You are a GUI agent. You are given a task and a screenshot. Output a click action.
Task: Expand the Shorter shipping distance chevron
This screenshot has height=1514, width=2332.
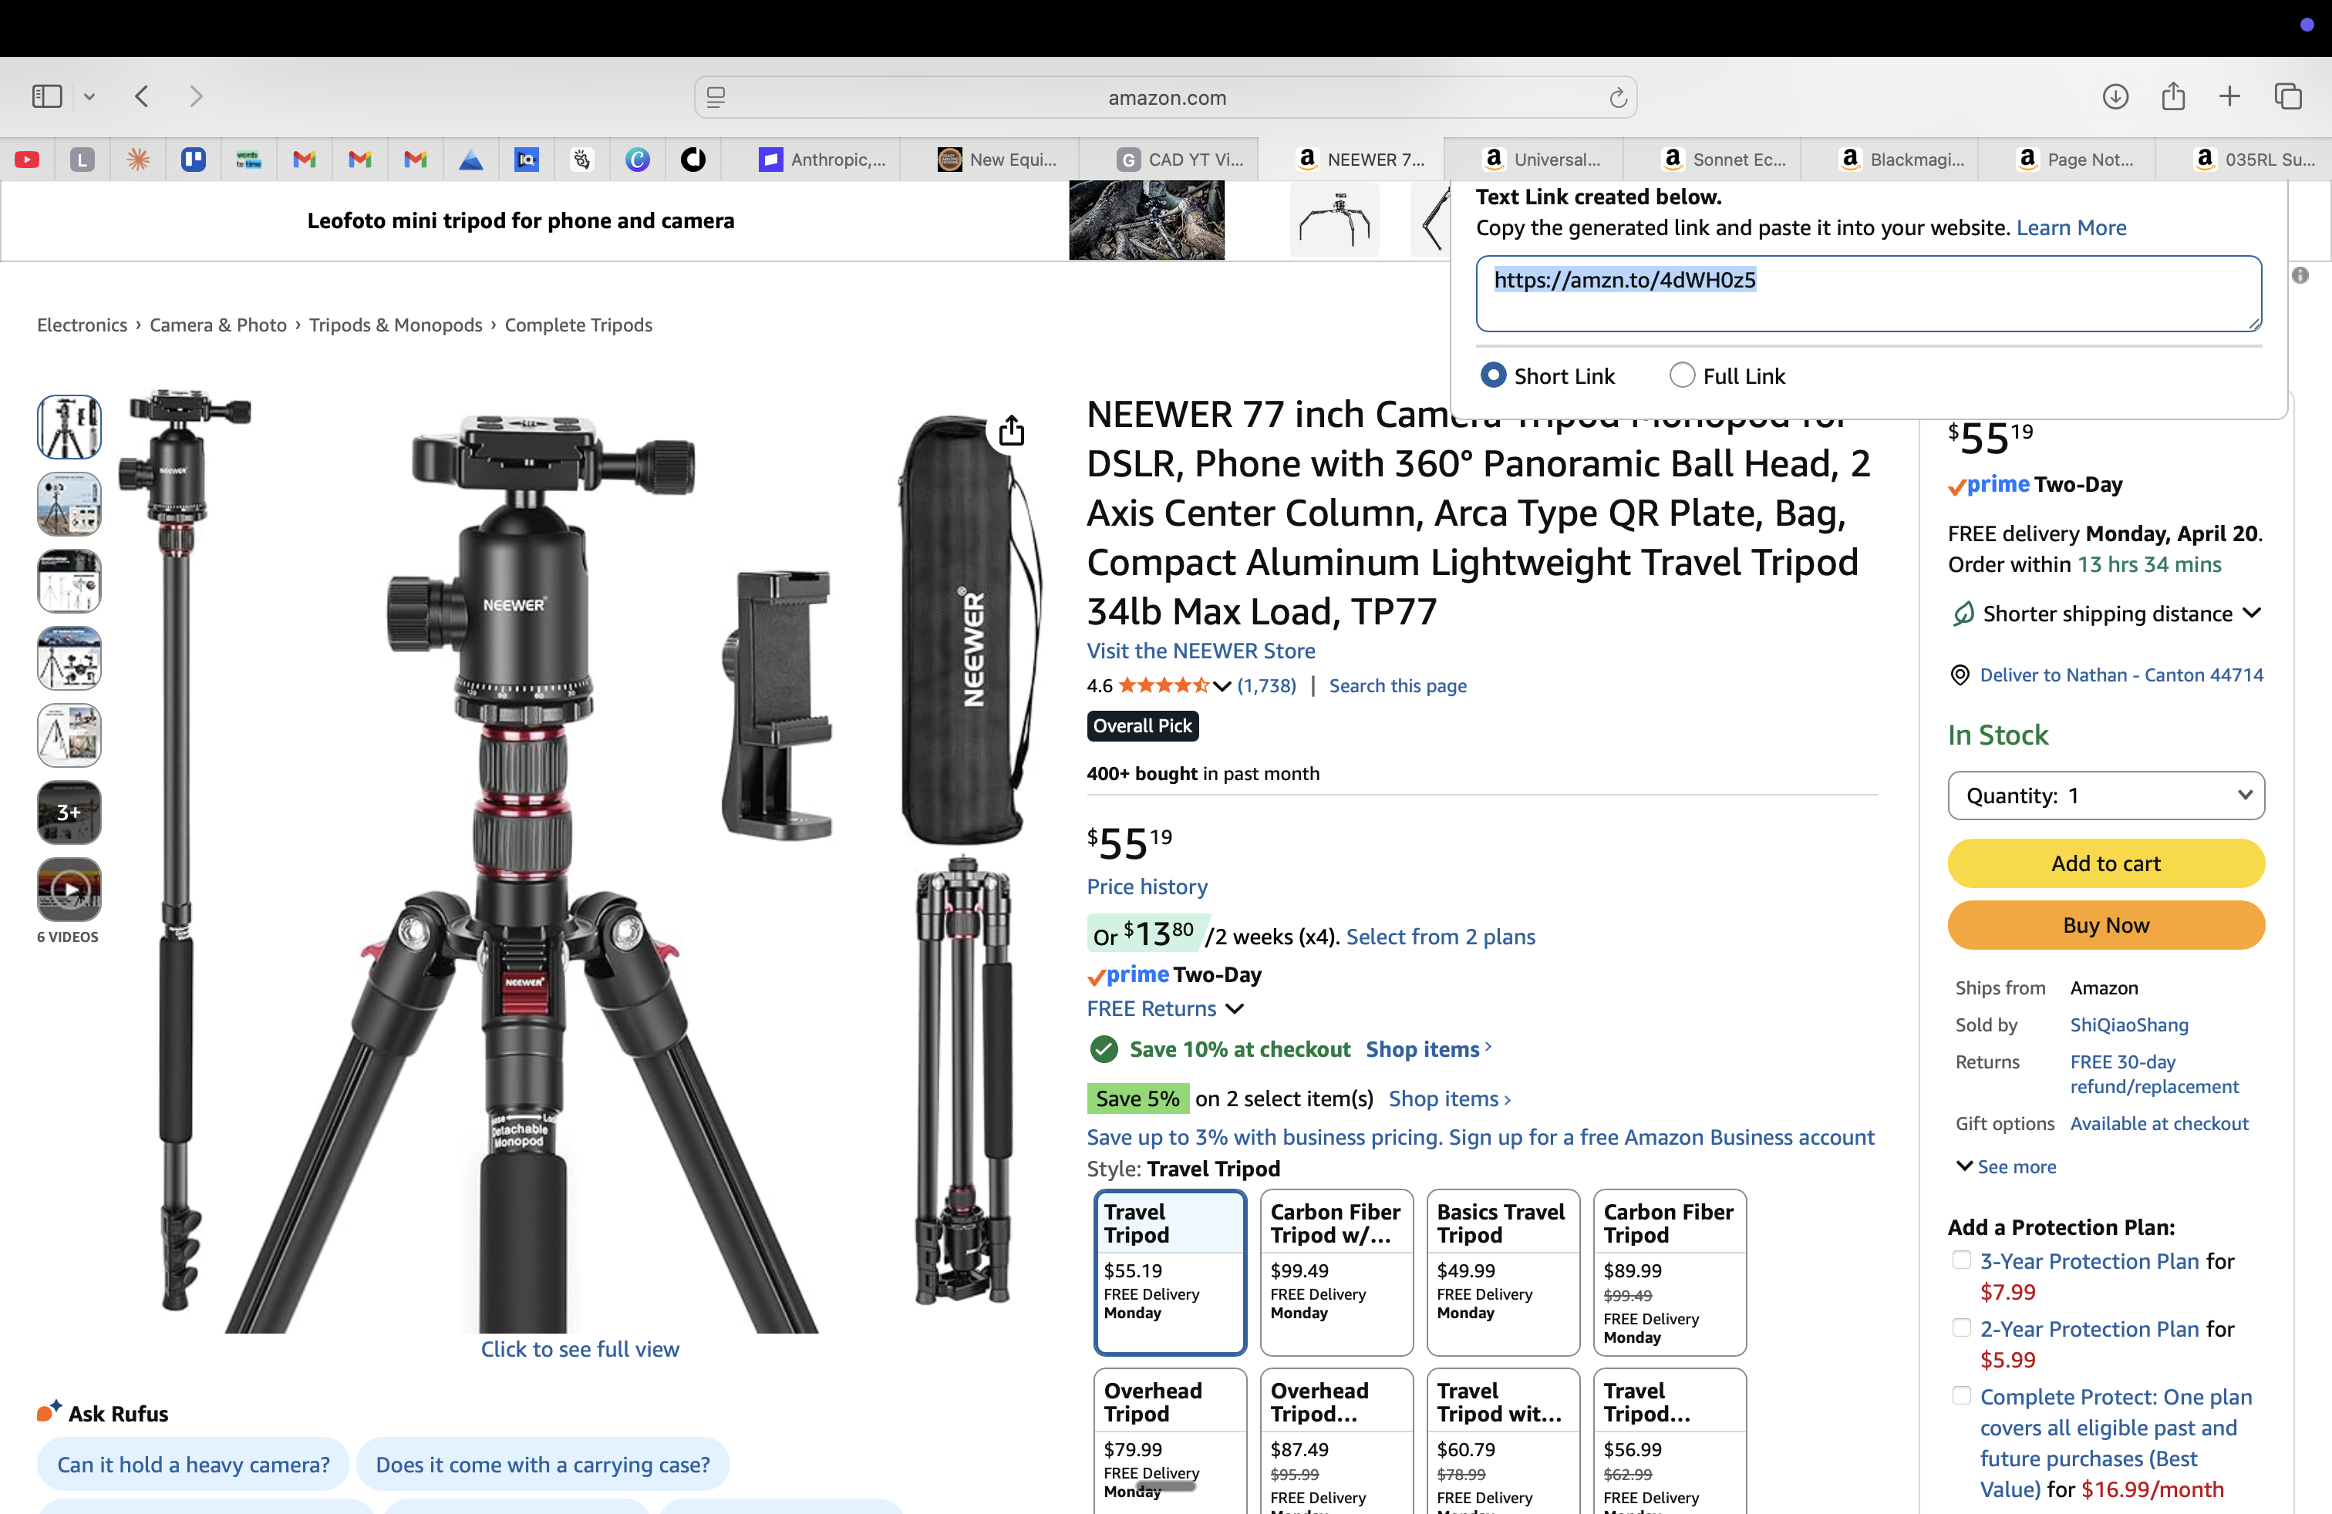pyautogui.click(x=2253, y=613)
